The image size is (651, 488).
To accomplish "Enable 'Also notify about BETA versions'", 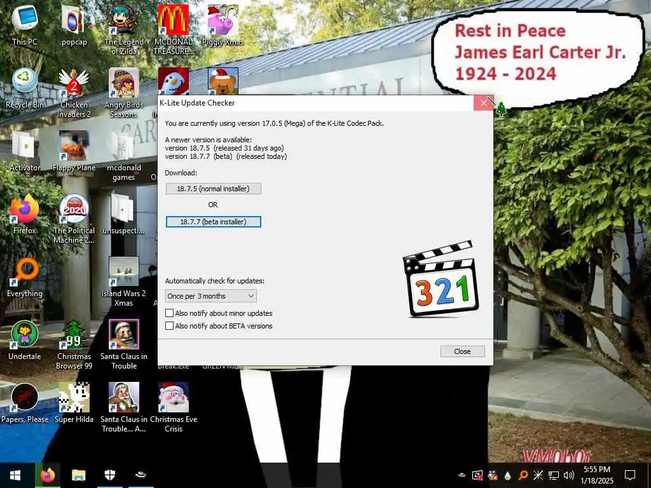I will pyautogui.click(x=169, y=326).
